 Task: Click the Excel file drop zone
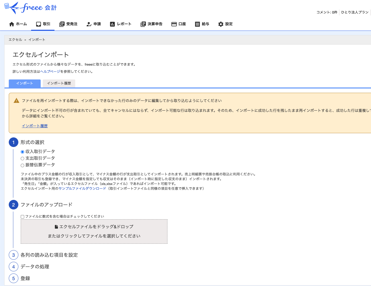pos(94,232)
